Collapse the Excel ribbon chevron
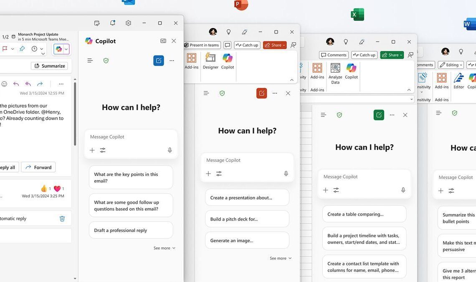 [409, 90]
